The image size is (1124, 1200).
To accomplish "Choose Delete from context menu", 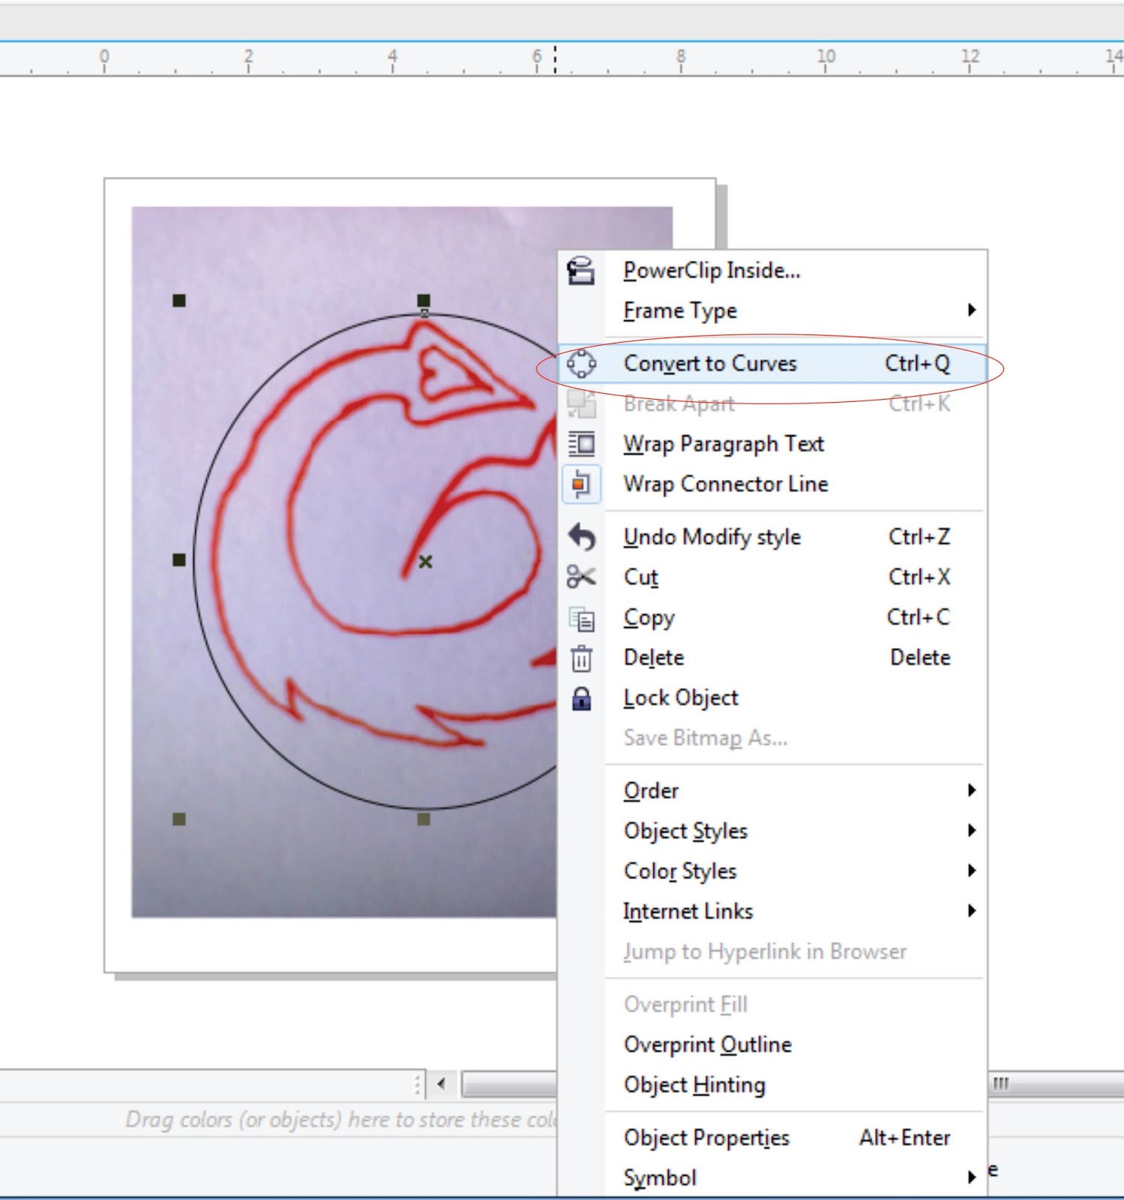I will (772, 658).
